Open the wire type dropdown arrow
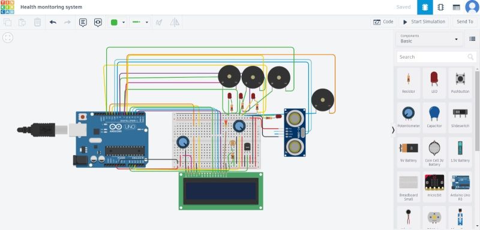480x230 pixels. pos(146,22)
